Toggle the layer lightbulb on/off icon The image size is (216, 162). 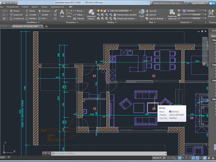[x=98, y=11]
